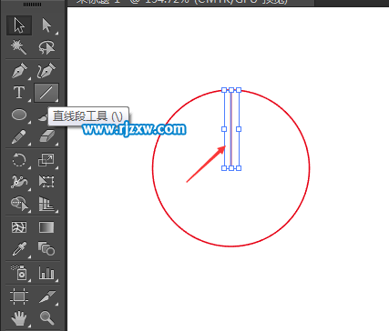The image size is (389, 331).
Task: Choose the Ellipse tool
Action: pyautogui.click(x=19, y=115)
